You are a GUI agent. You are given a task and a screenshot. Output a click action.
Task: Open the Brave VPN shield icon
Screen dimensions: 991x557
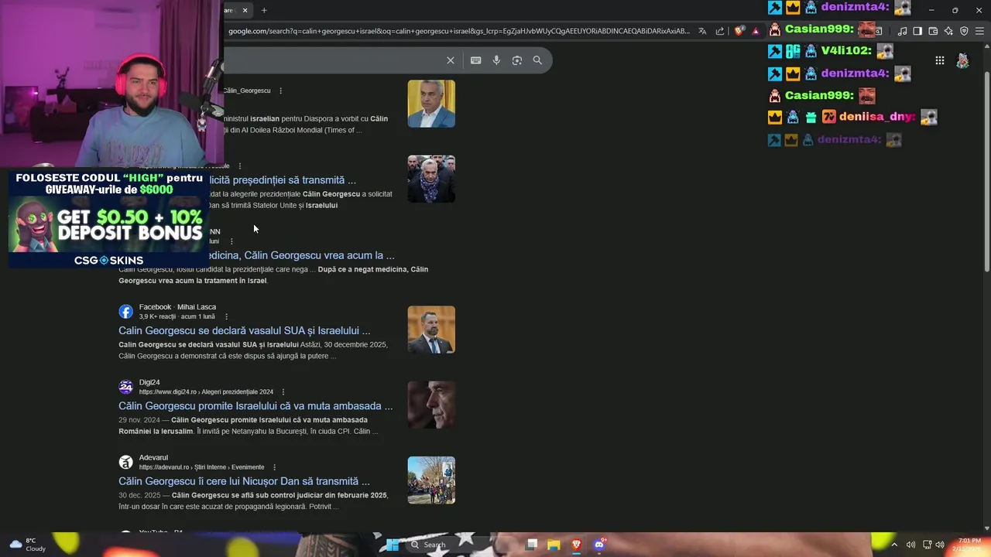point(964,31)
